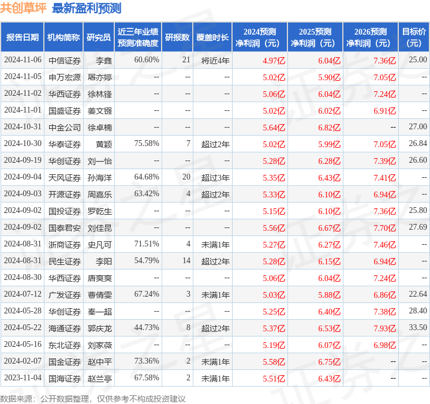Click 民生证券 institution cell
430x404 pixels.
tap(65, 261)
